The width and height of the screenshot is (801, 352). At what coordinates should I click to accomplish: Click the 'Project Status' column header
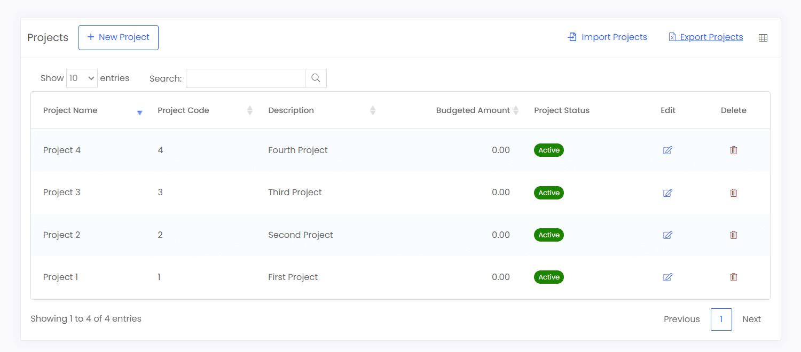point(562,110)
